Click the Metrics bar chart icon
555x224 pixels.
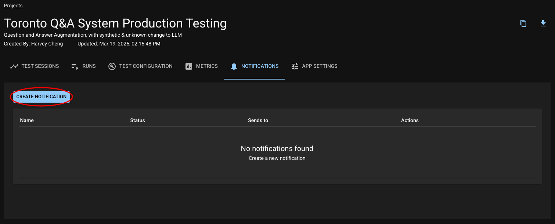[189, 66]
